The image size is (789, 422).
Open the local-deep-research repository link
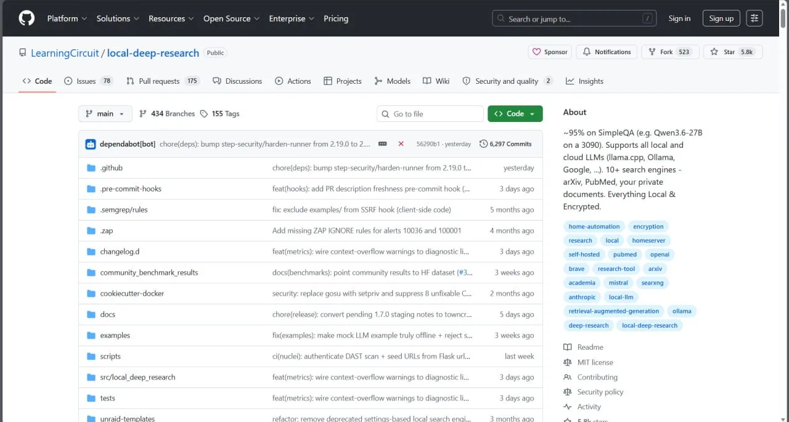pos(153,53)
